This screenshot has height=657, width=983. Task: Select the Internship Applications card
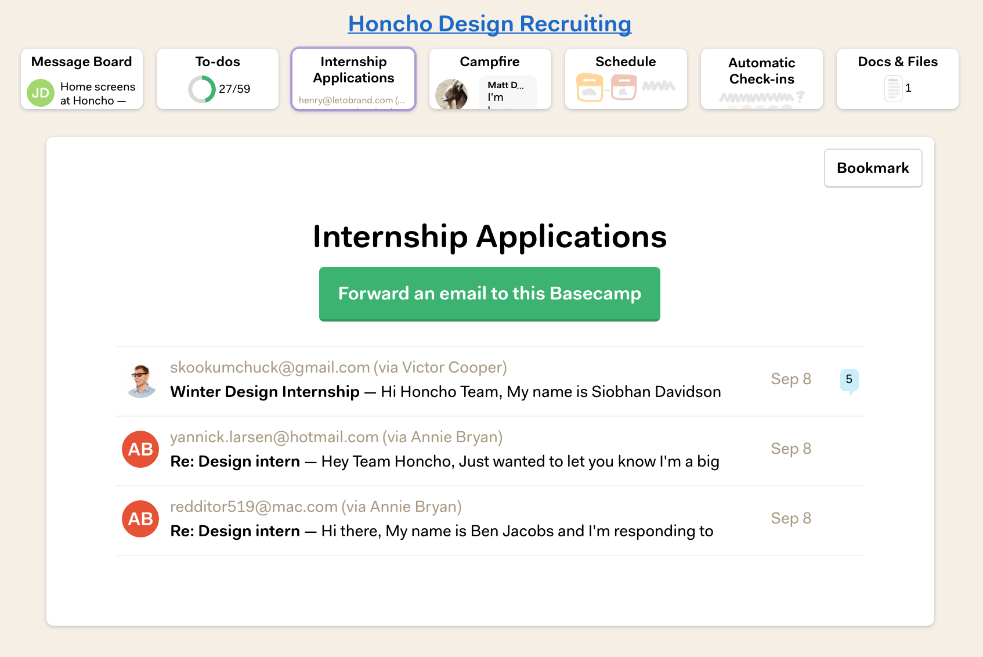[x=353, y=79]
